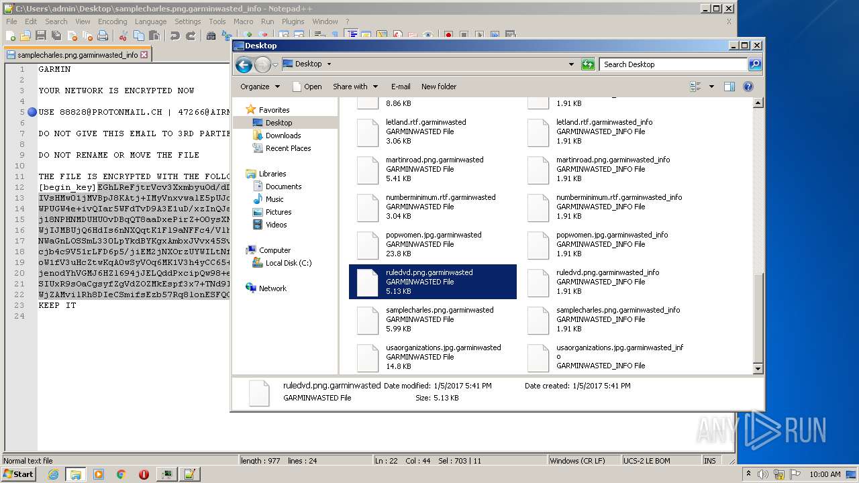Open the views options dropdown arrow
This screenshot has height=483, width=859.
click(711, 87)
